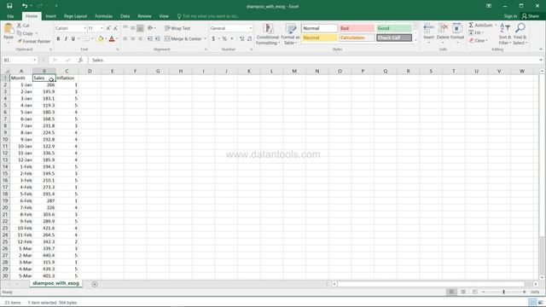Click Decrease Decimal icon
The width and height of the screenshot is (546, 307).
click(x=249, y=38)
